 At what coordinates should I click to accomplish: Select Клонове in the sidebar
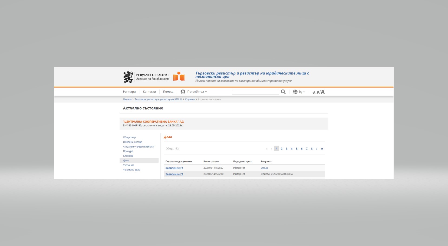[128, 156]
